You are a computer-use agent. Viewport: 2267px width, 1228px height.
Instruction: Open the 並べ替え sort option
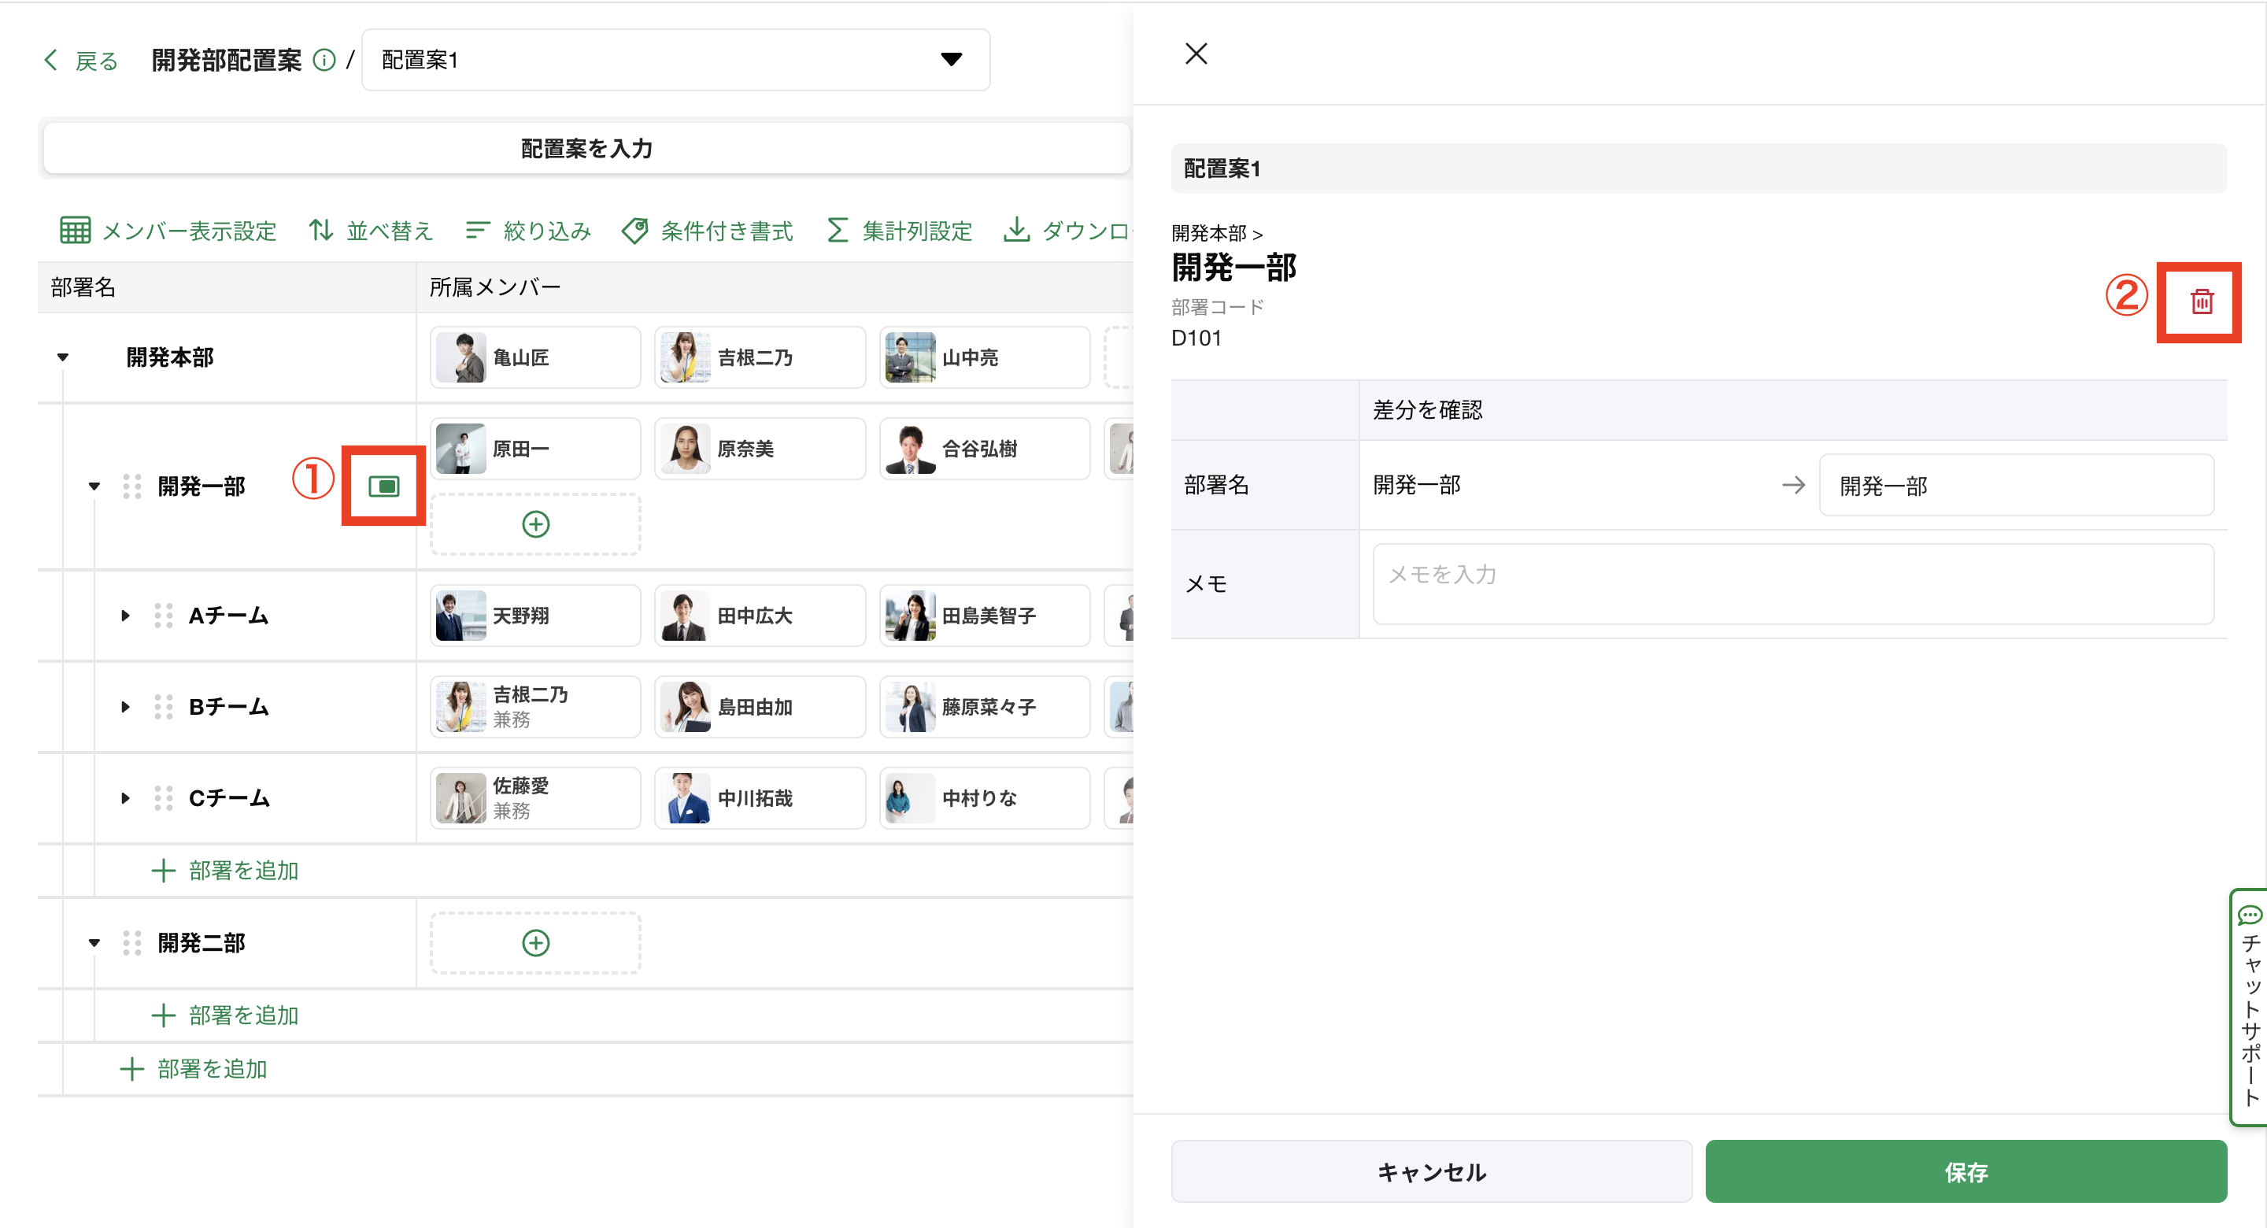(x=371, y=231)
